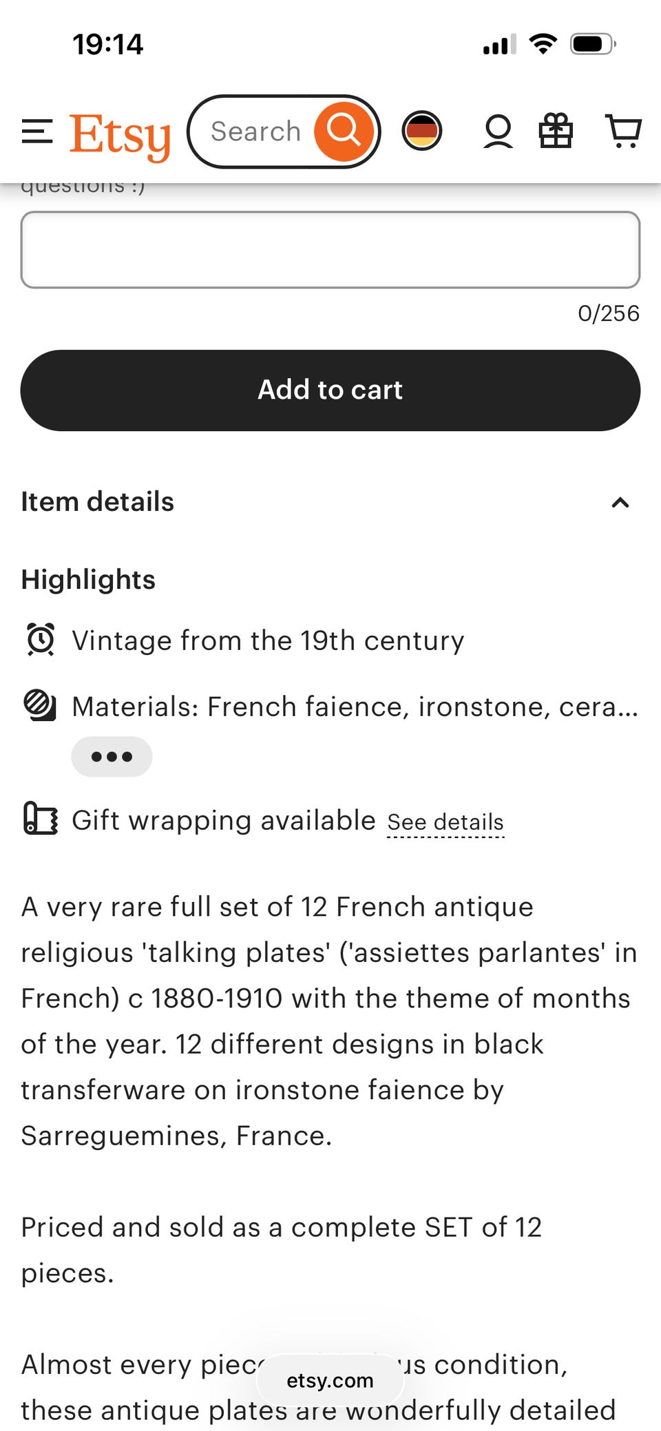The width and height of the screenshot is (661, 1431).
Task: Open gift wrapping See details link
Action: point(445,822)
